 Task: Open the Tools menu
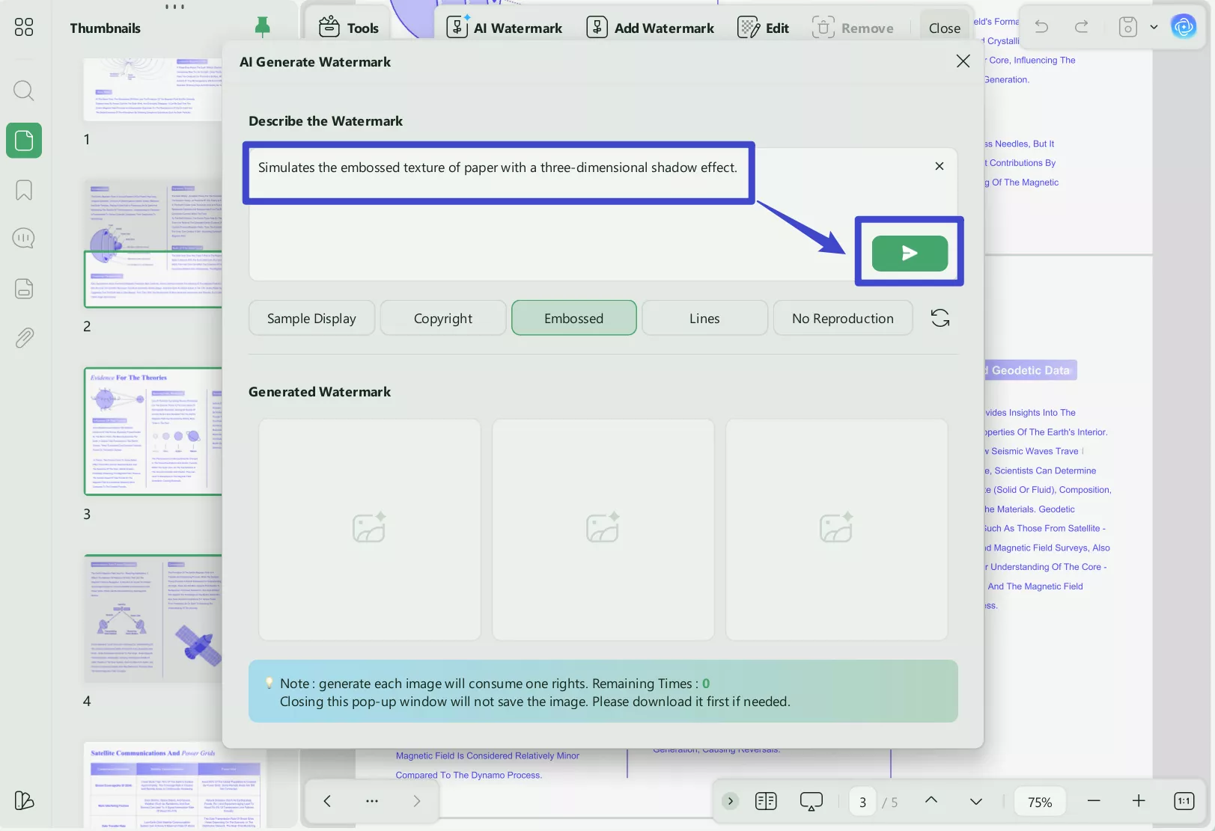pos(349,28)
